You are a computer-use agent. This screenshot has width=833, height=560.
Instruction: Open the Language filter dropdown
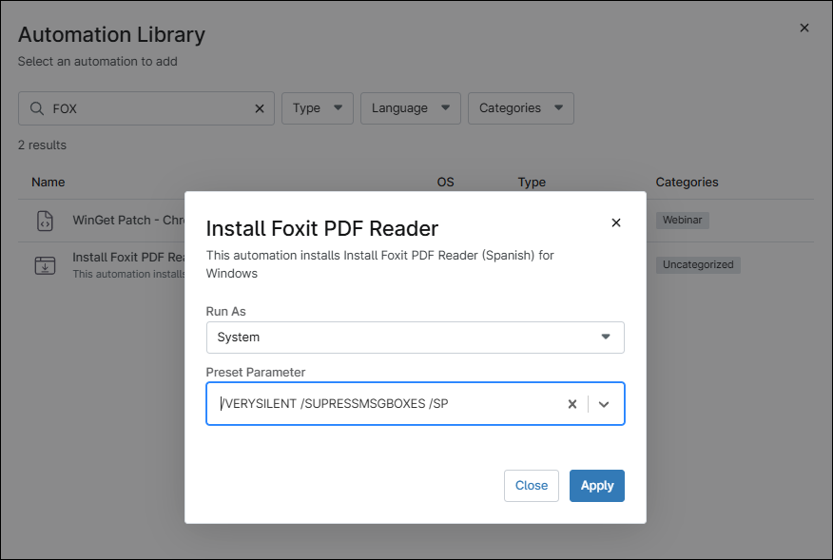point(410,107)
